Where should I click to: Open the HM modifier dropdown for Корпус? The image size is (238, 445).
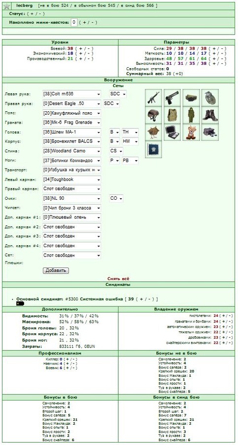pos(130,141)
